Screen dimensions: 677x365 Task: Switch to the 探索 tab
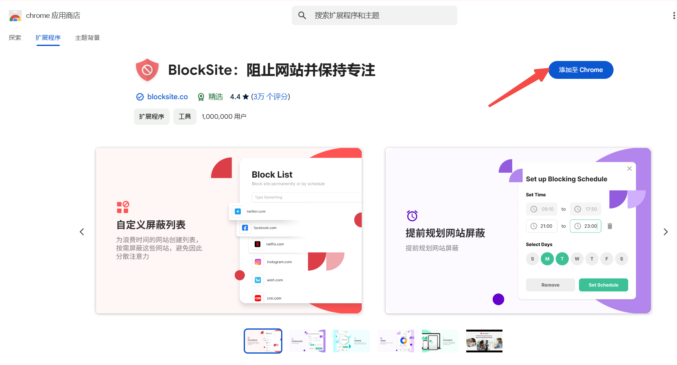tap(15, 38)
